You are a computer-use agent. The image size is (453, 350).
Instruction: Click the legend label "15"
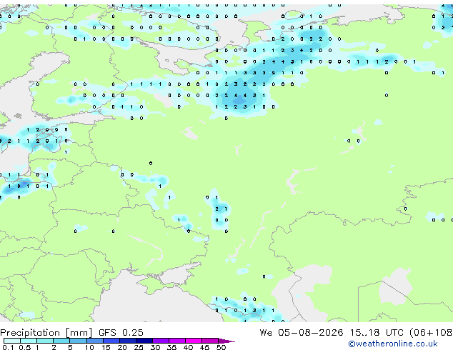106,347
